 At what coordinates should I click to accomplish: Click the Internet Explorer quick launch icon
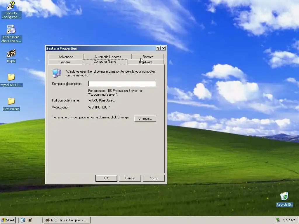point(23,220)
